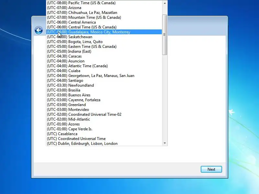Pick the Buenos Aires entry
The image size is (259, 194).
click(104, 95)
